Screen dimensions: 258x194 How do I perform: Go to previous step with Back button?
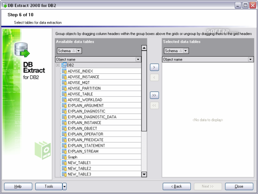coord(177,187)
